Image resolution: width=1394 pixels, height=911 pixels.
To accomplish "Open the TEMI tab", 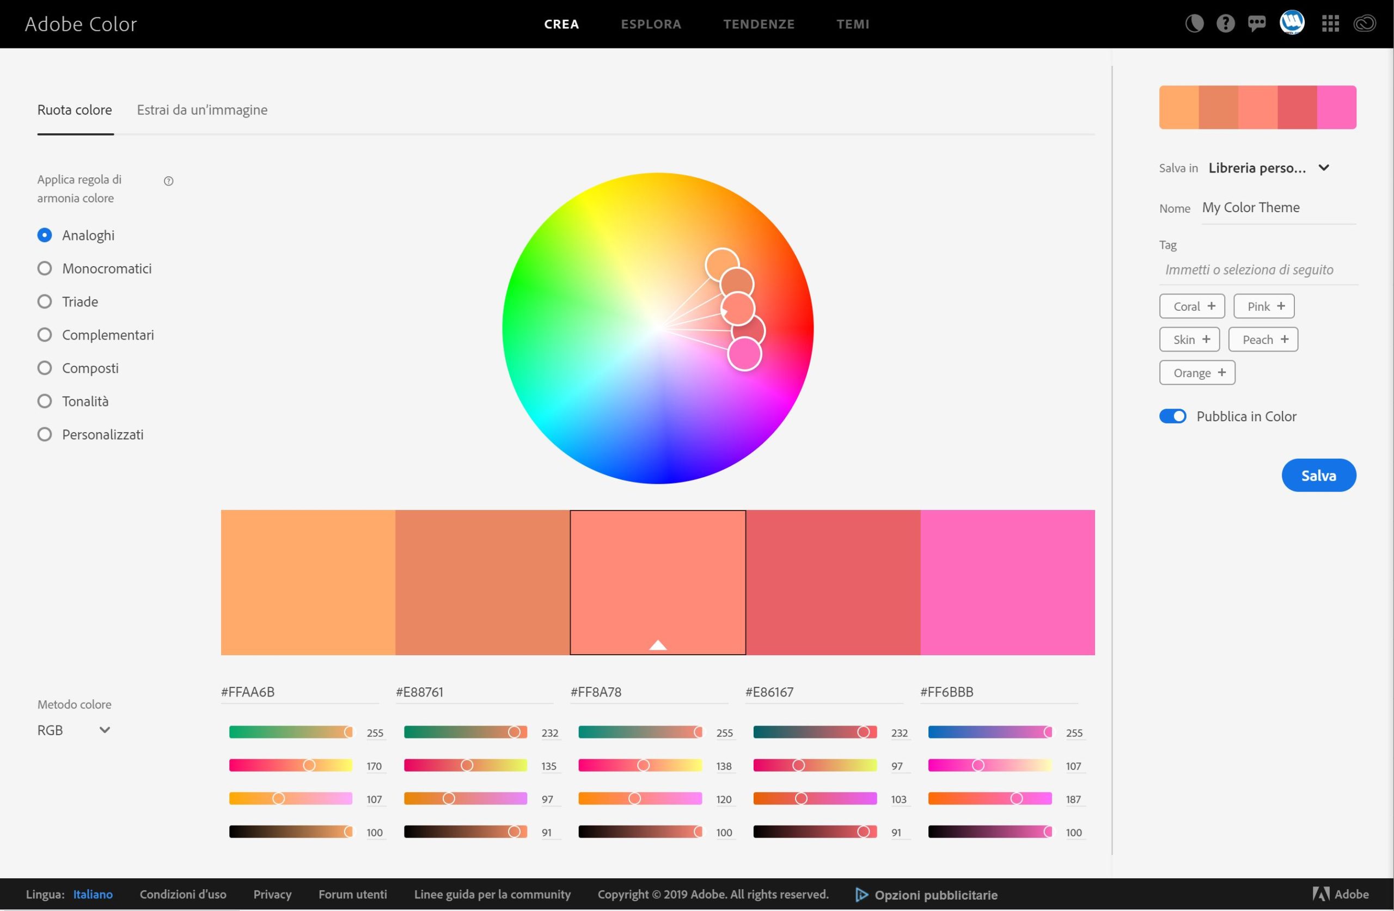I will (853, 24).
